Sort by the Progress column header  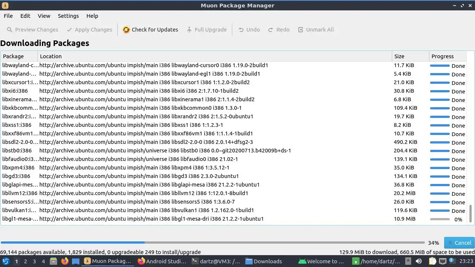pyautogui.click(x=447, y=56)
